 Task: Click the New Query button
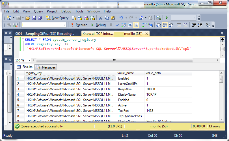57,18
